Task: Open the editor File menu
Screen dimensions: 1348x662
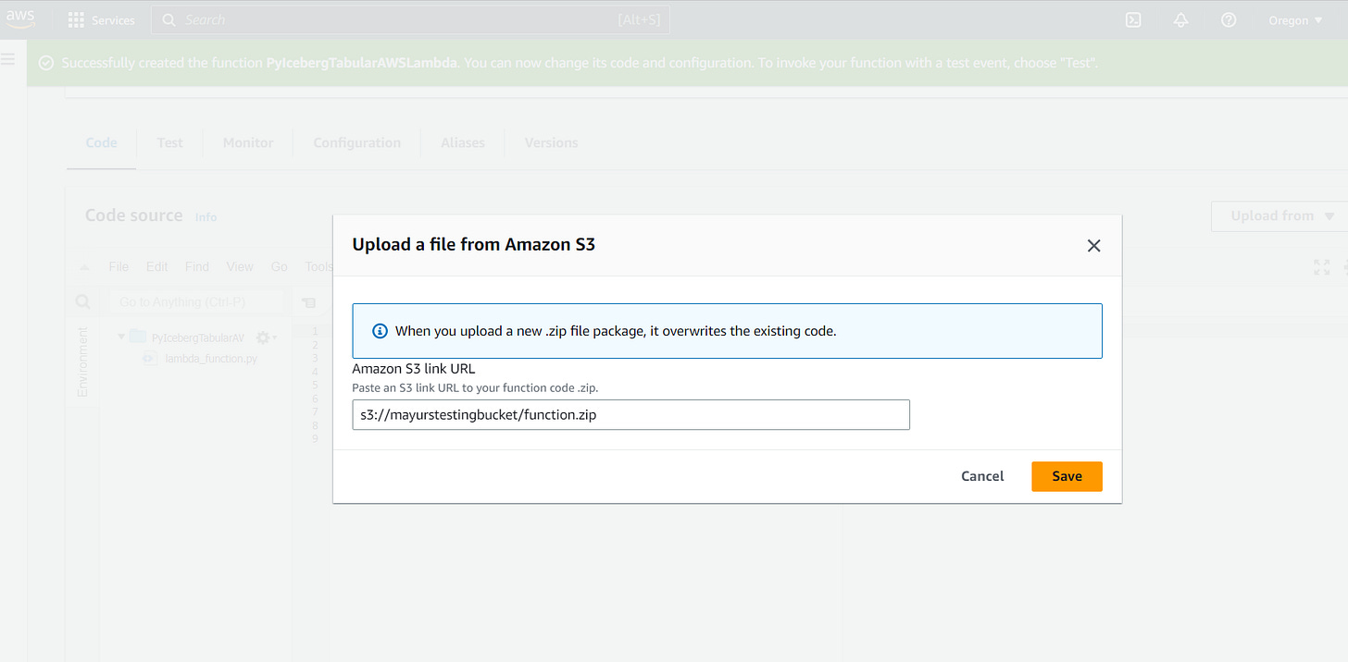Action: pyautogui.click(x=119, y=266)
